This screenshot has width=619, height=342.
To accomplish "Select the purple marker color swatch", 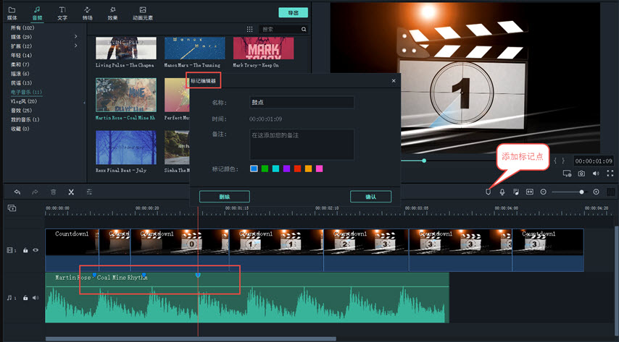I will tap(286, 168).
